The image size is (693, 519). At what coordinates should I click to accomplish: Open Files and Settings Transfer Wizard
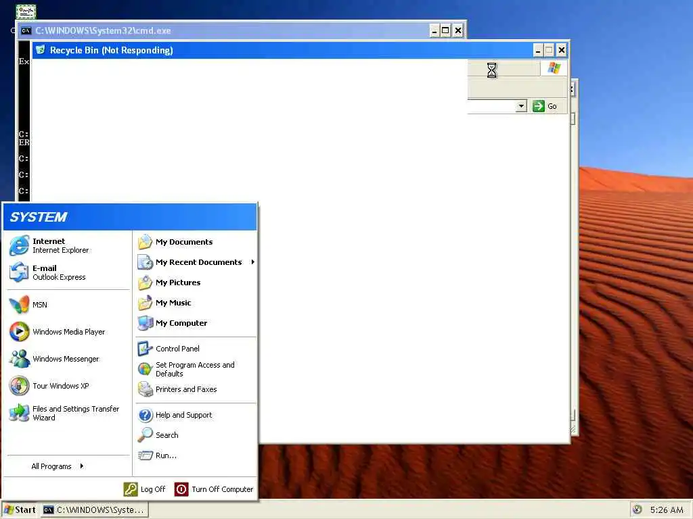tap(68, 413)
